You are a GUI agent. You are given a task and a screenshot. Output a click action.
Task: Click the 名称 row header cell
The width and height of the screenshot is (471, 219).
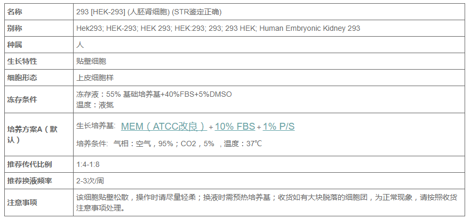point(39,12)
